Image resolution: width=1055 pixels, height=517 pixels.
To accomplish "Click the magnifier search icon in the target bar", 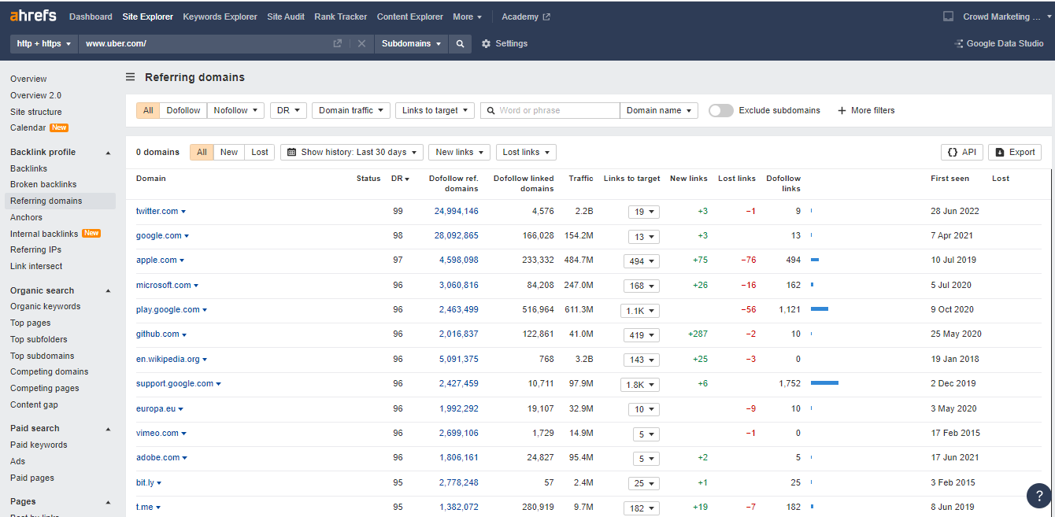I will tap(460, 43).
